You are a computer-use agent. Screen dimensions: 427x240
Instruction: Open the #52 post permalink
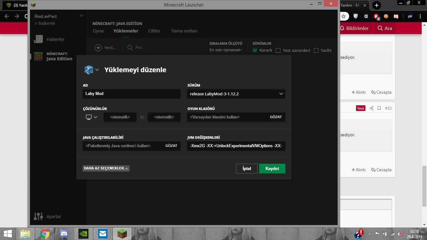pyautogui.click(x=388, y=108)
